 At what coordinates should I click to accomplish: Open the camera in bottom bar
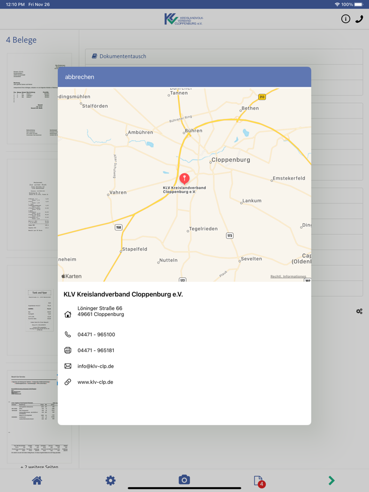[x=184, y=480]
